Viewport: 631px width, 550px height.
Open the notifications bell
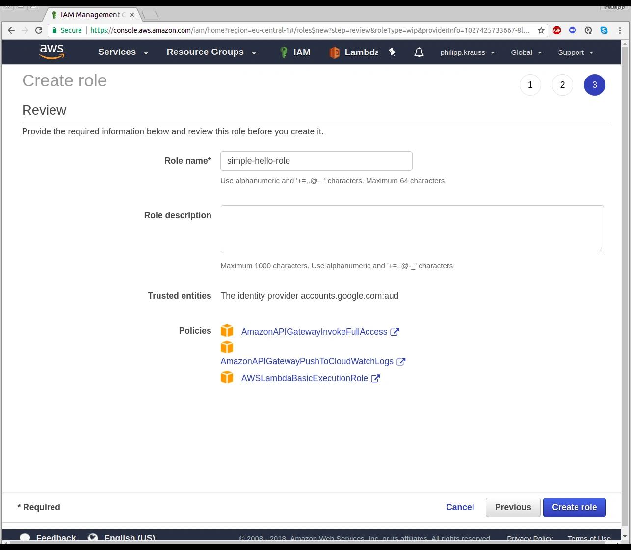419,52
